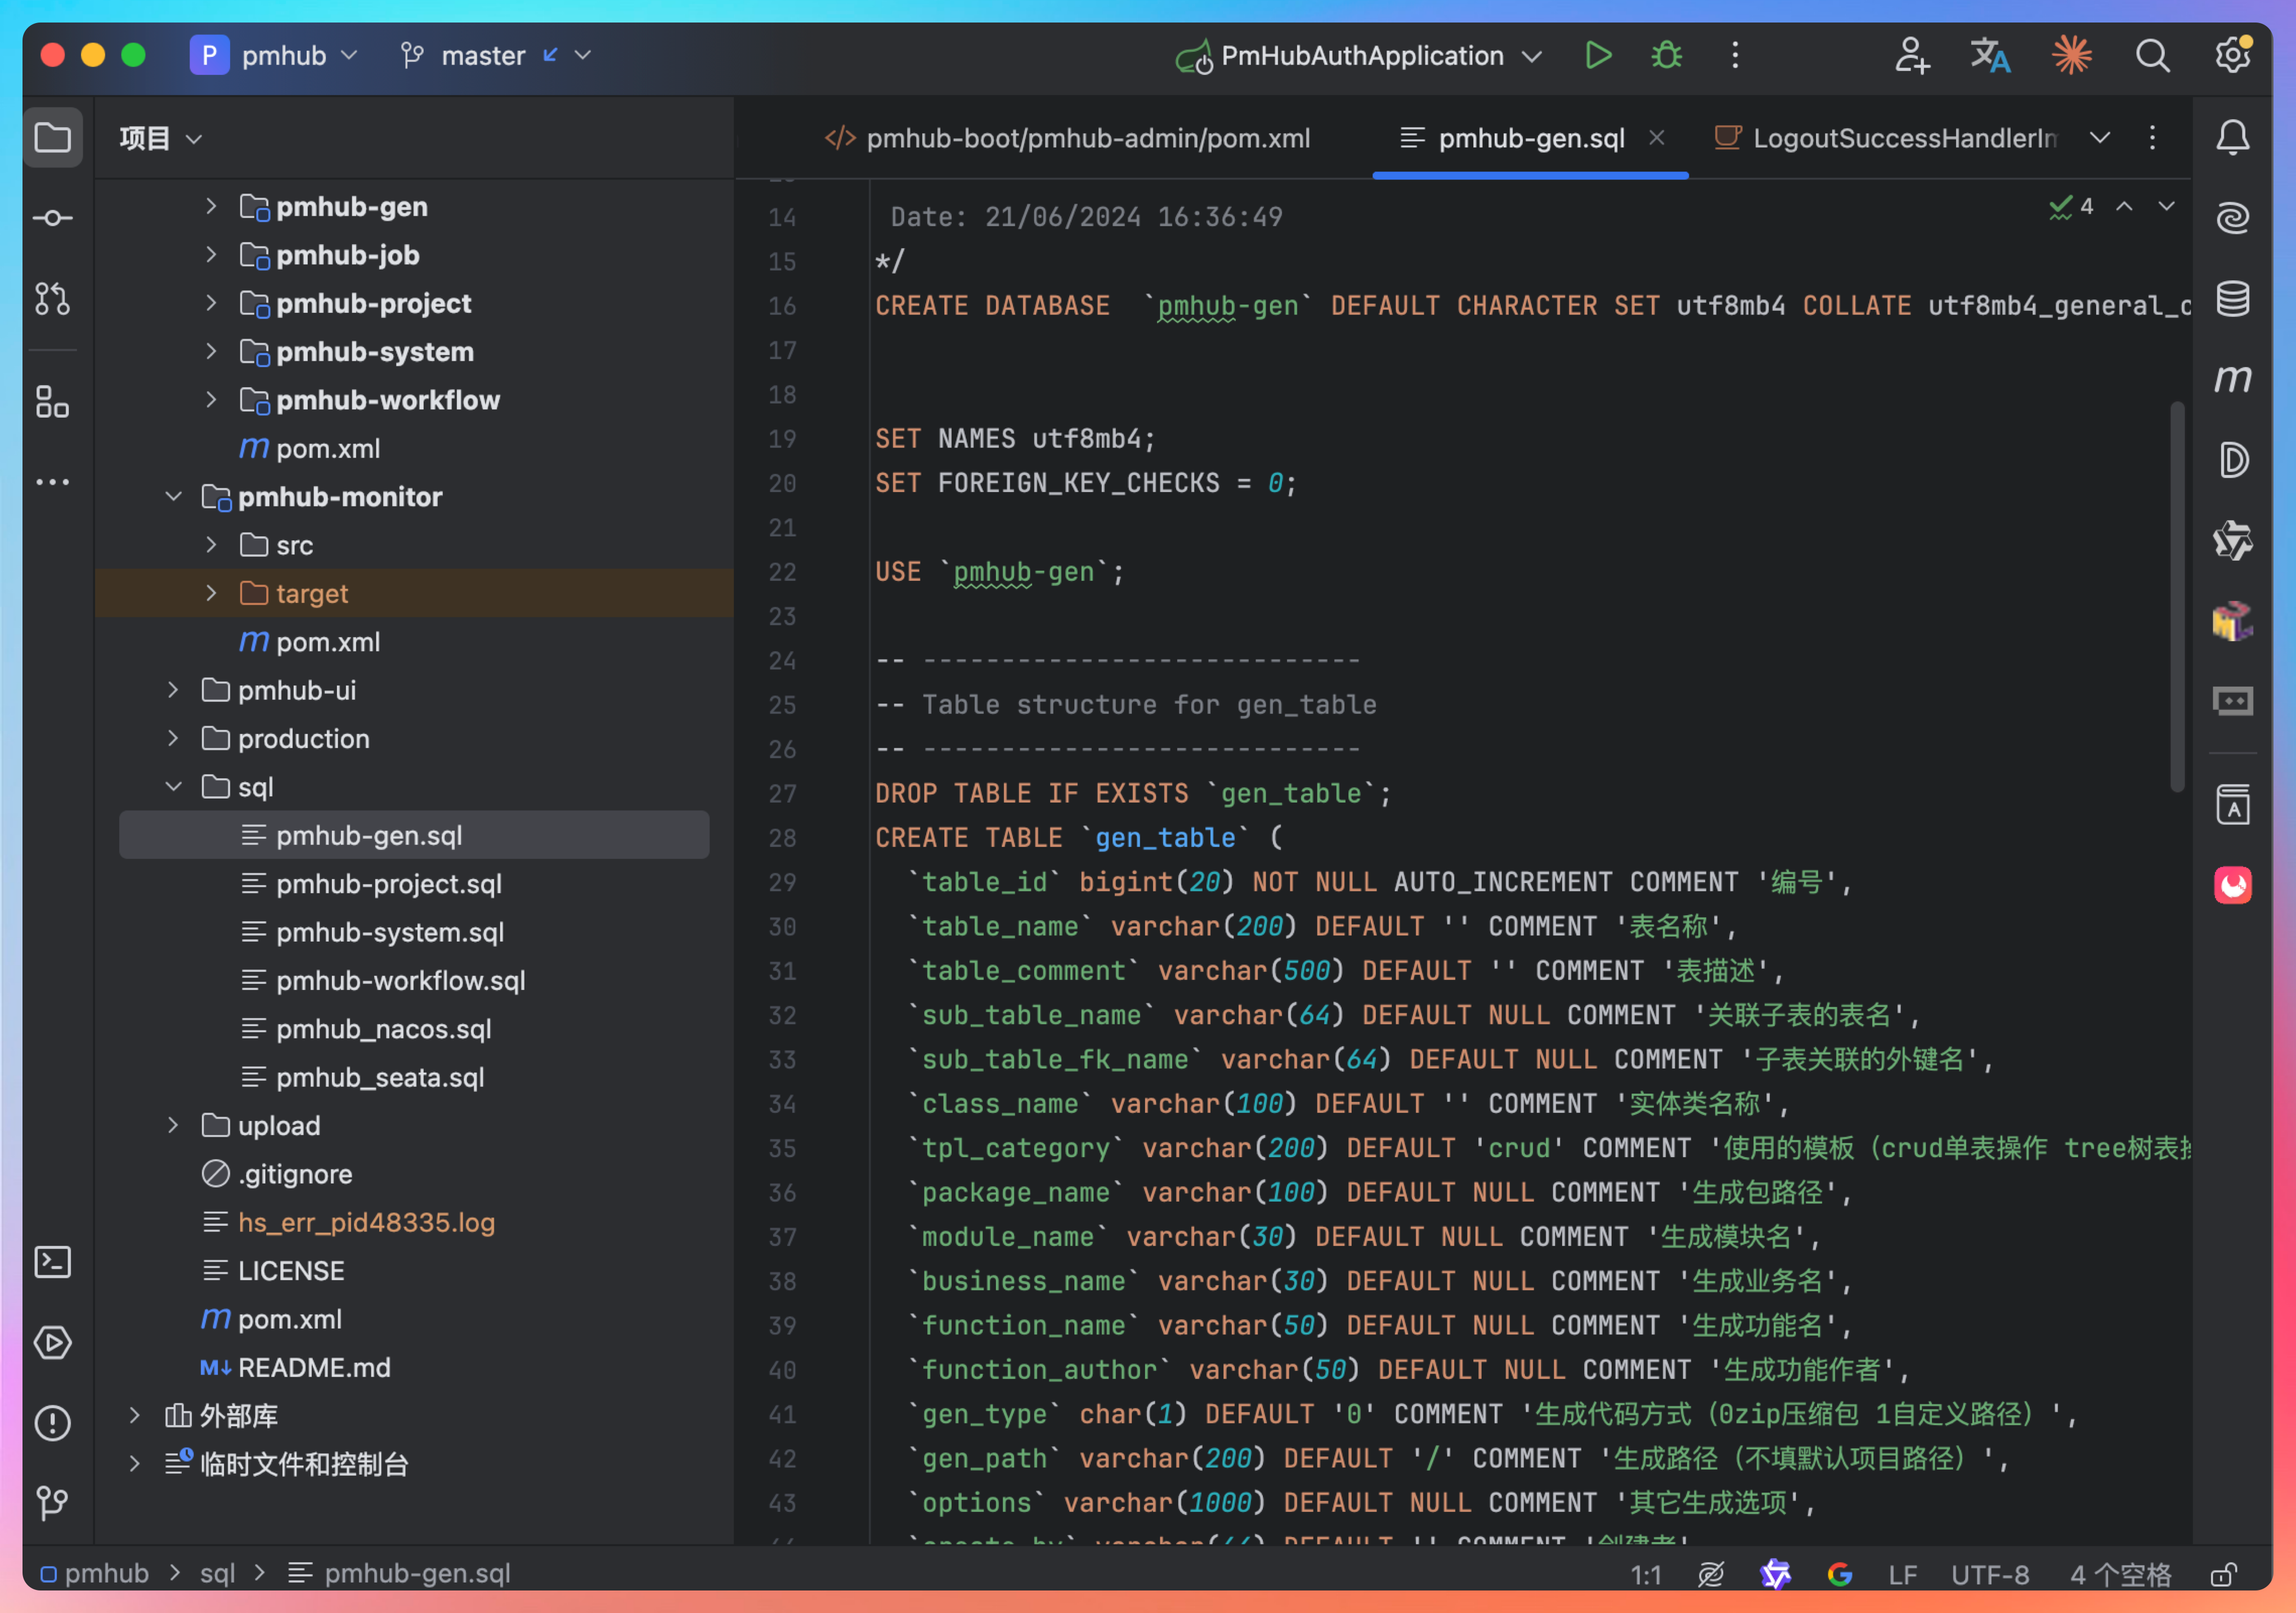Start debugging with the bug icon

(x=1665, y=55)
